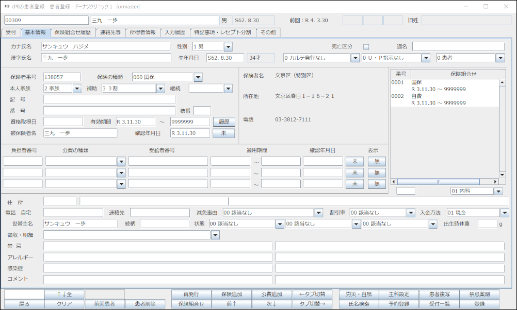Image resolution: width=517 pixels, height=310 pixels.
Task: Click the 世帯主名 input field
Action: click(x=80, y=224)
